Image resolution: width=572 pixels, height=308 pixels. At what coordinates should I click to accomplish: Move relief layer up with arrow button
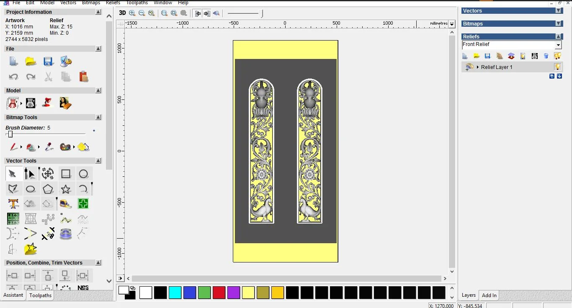coord(552,76)
